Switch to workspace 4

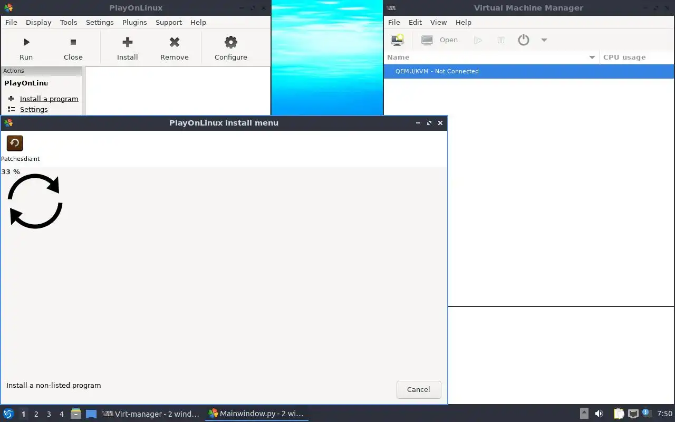61,414
